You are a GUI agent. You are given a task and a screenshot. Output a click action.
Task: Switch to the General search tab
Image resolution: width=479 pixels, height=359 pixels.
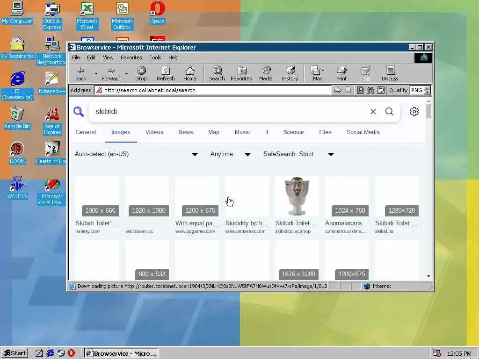coord(86,132)
